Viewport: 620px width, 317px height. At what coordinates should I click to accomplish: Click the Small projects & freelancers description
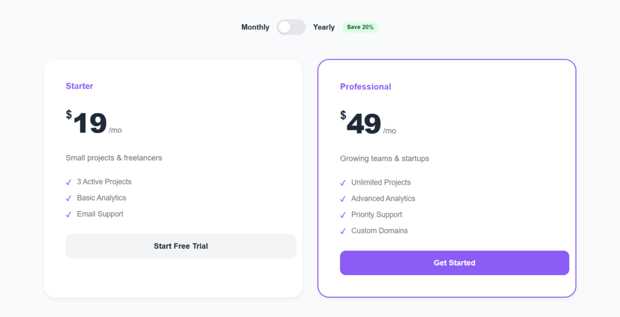tap(114, 158)
